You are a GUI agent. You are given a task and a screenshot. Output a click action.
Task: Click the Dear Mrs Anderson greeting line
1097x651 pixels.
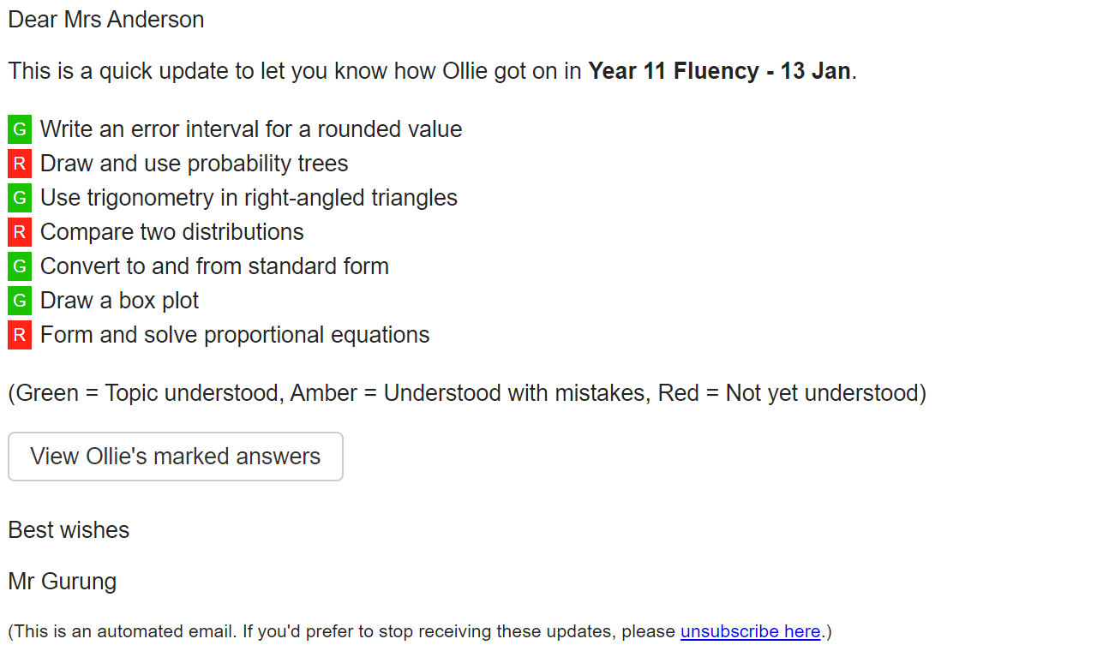click(x=105, y=19)
